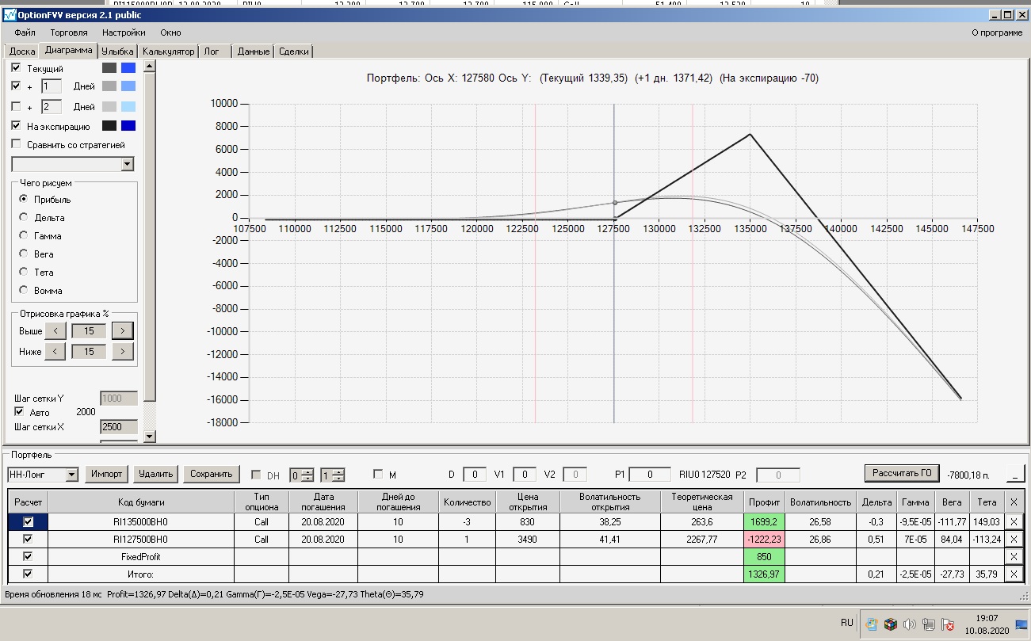Toggle the Текущий checkbox
This screenshot has height=641, width=1031.
[16, 68]
